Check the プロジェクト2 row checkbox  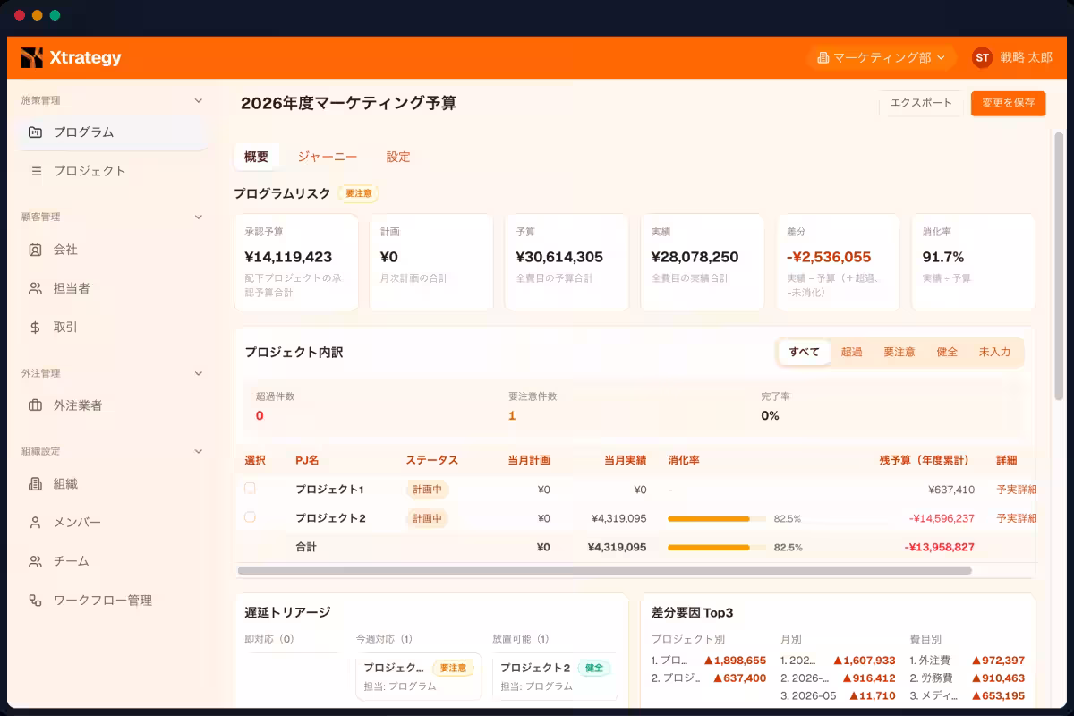coord(250,517)
